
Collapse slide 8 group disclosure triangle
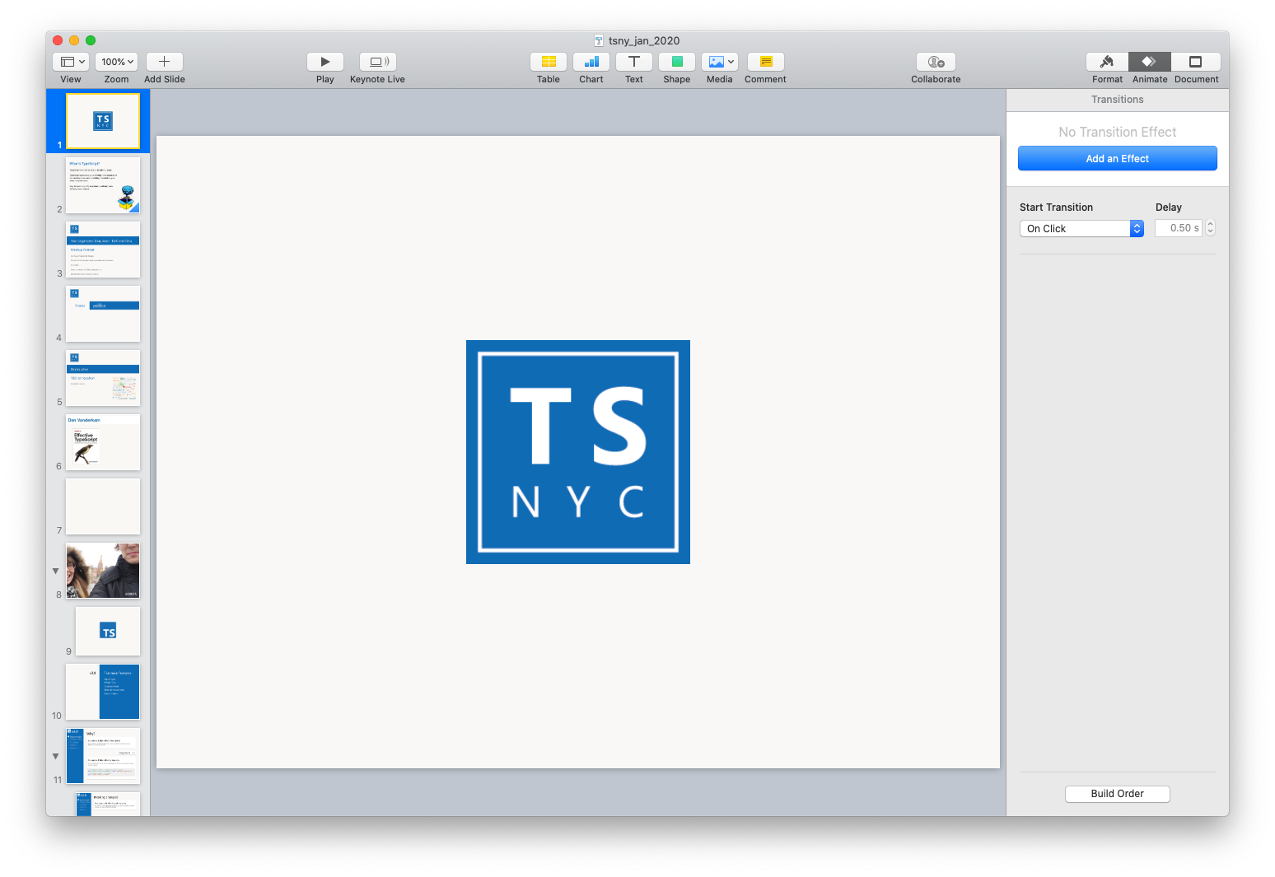point(56,571)
